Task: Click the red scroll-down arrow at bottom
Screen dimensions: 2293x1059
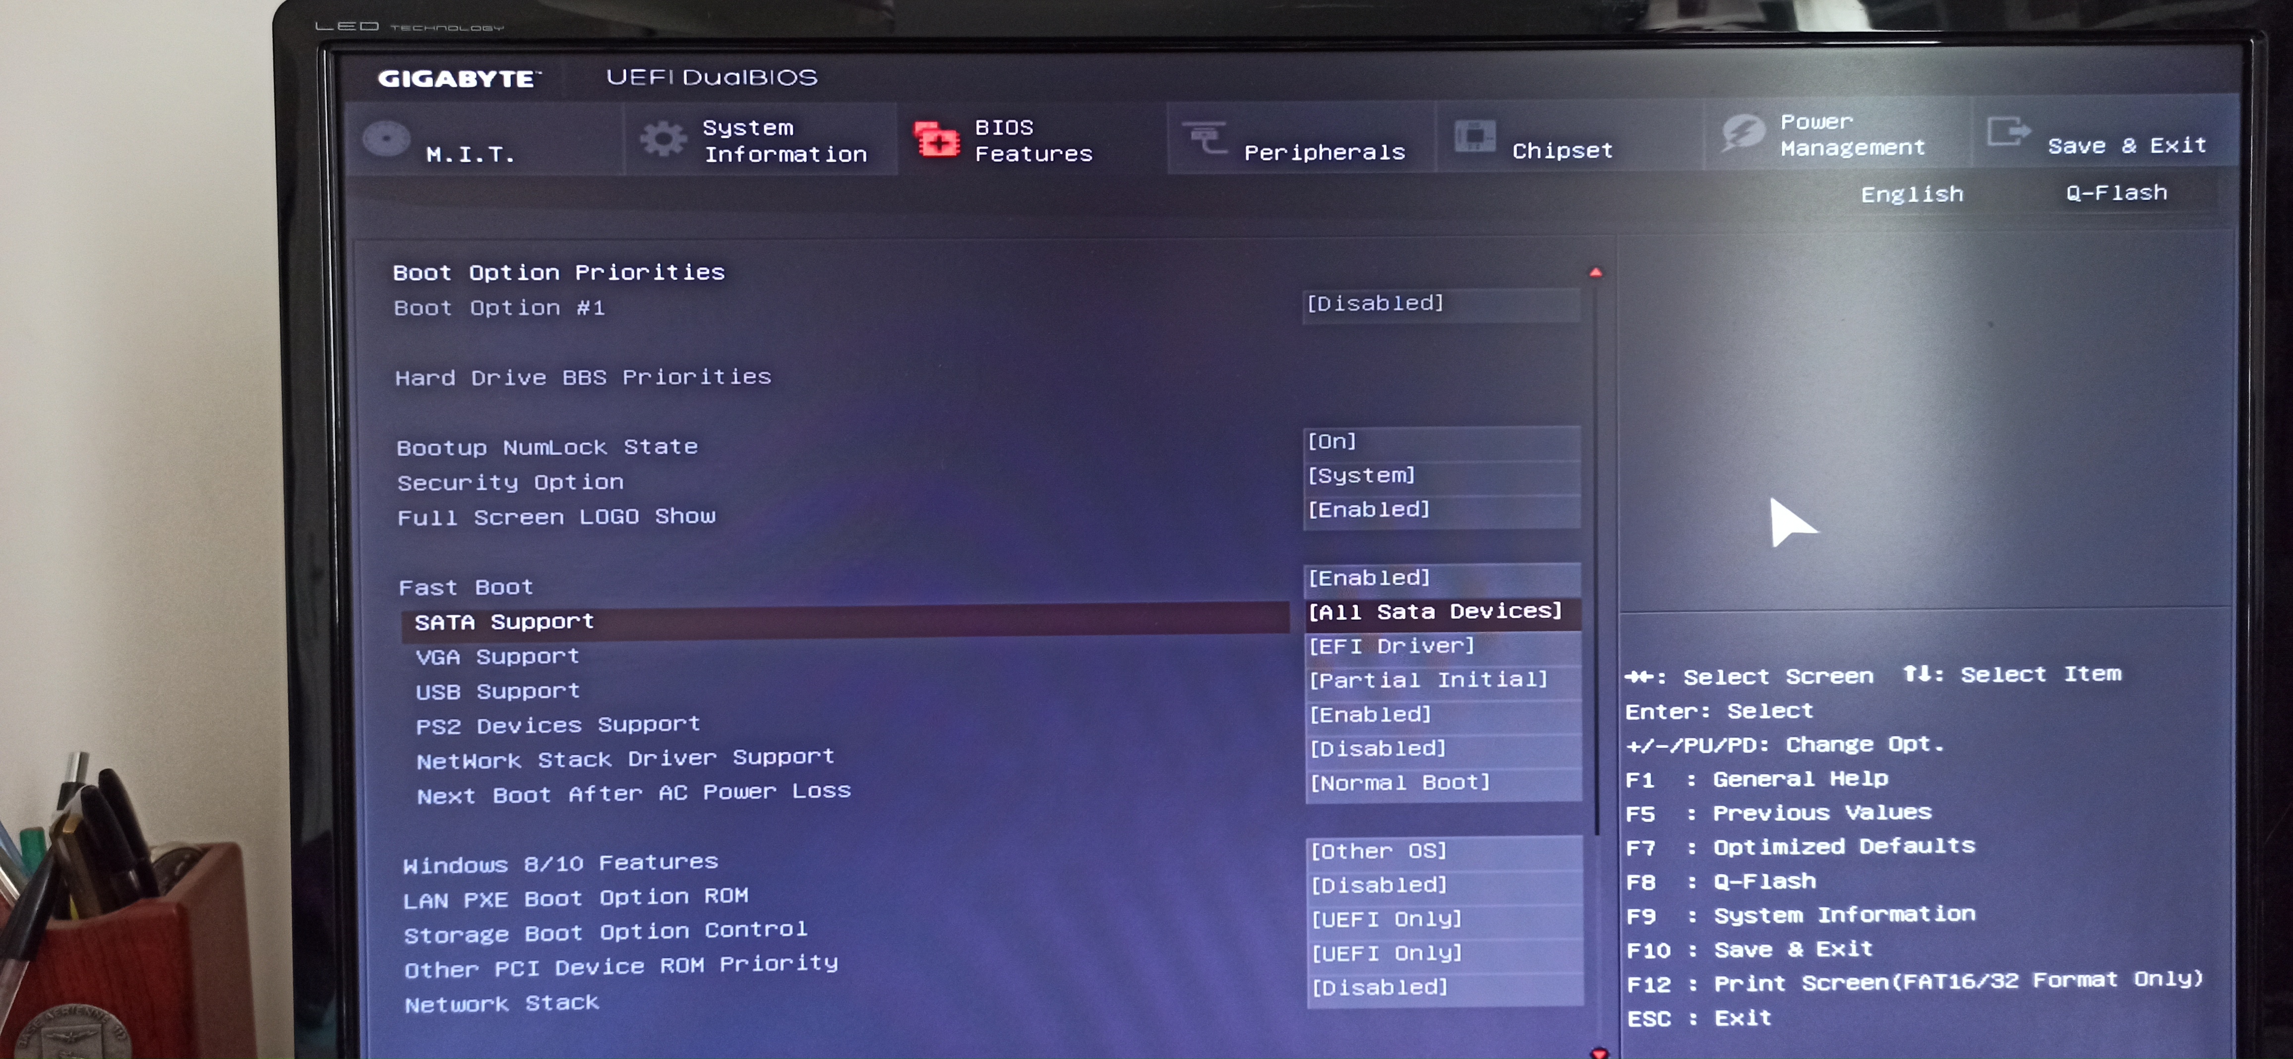Action: [x=1600, y=1053]
